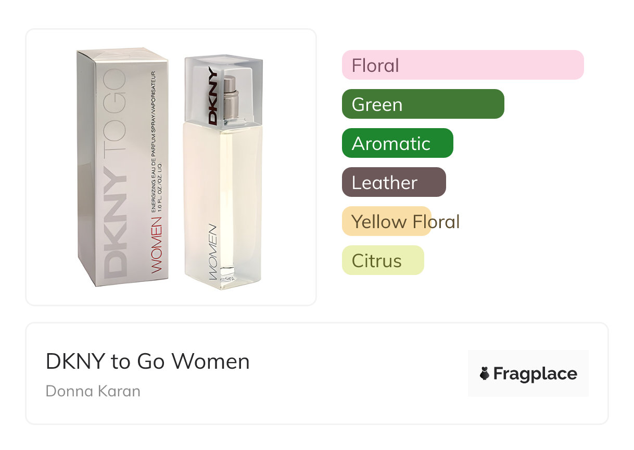Select the Citrus accord bar
Image resolution: width=634 pixels, height=450 pixels.
pyautogui.click(x=383, y=260)
